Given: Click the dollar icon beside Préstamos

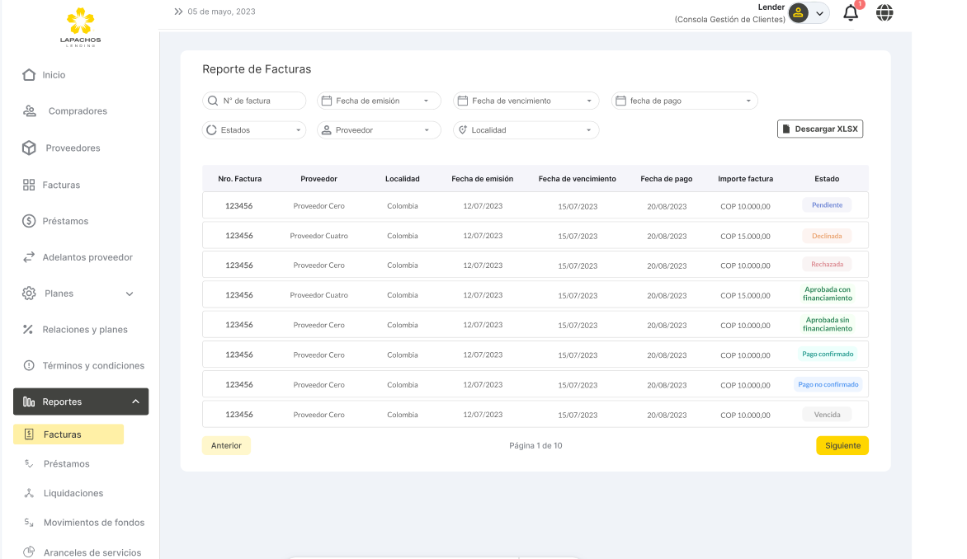Looking at the screenshot, I should point(29,221).
